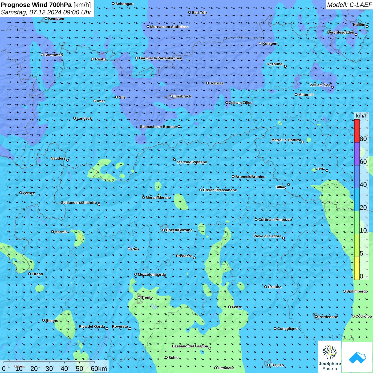Viewport: 373px width, 373px height.
Task: Click the Tirano location dot
Action: [30, 274]
